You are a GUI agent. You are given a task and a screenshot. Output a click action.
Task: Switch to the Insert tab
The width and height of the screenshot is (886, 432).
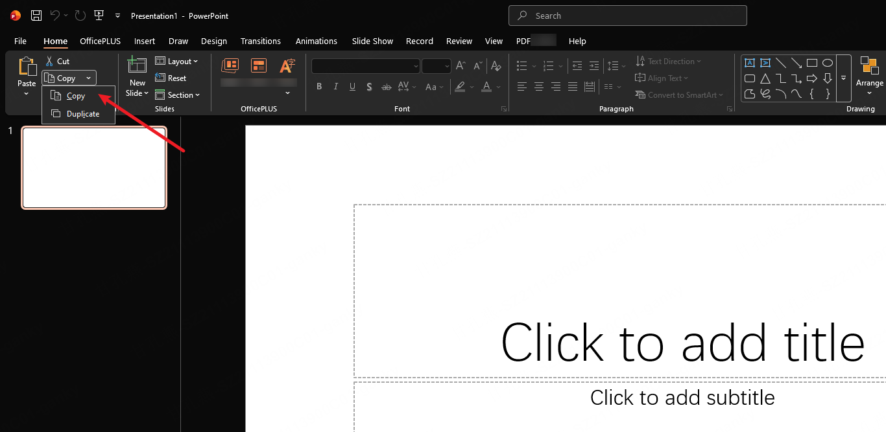tap(145, 41)
